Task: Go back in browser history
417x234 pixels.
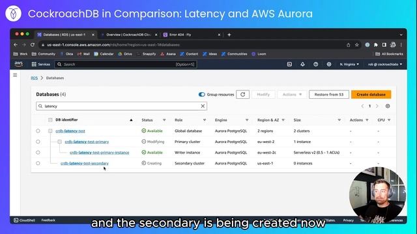Action: pyautogui.click(x=16, y=45)
